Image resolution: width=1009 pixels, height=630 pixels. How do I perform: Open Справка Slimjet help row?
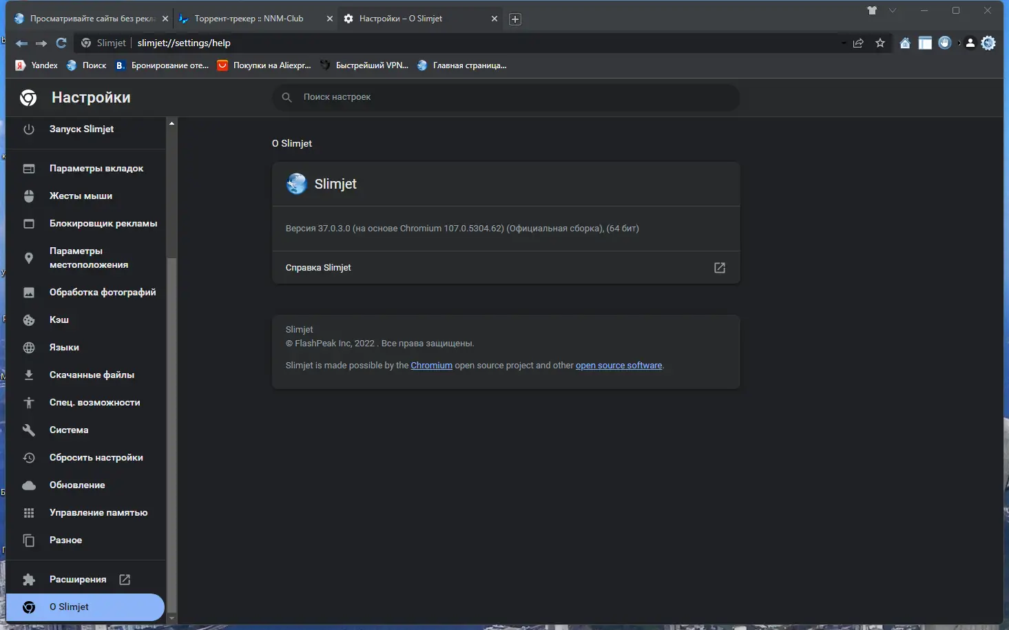pos(506,268)
